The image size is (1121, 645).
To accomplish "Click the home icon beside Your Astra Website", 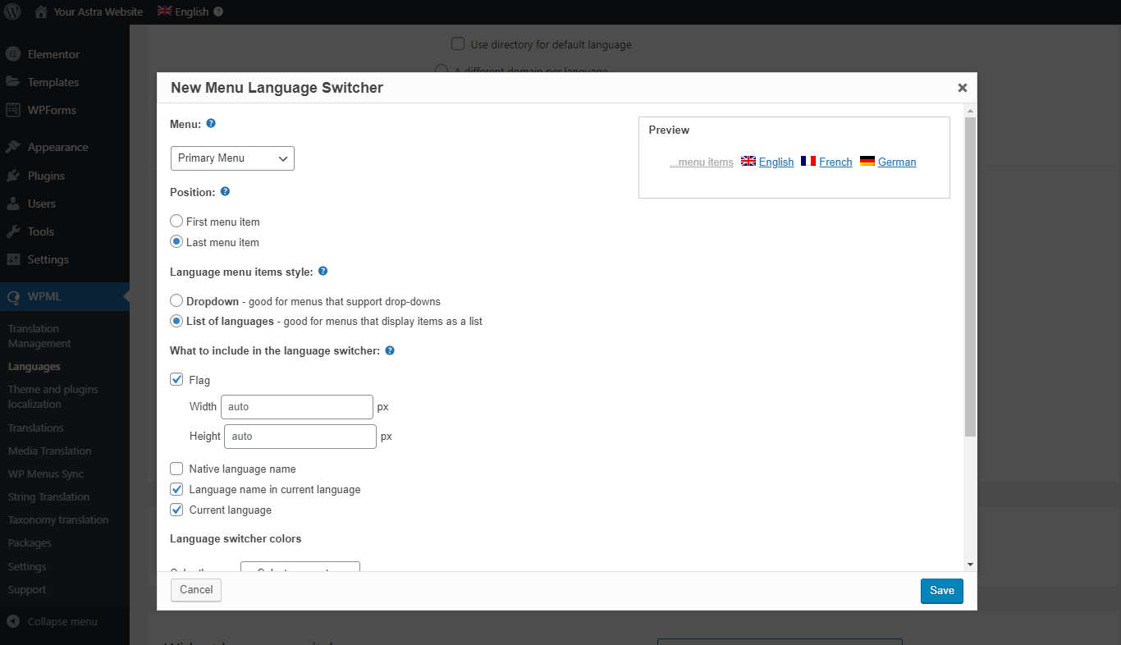I will [41, 11].
